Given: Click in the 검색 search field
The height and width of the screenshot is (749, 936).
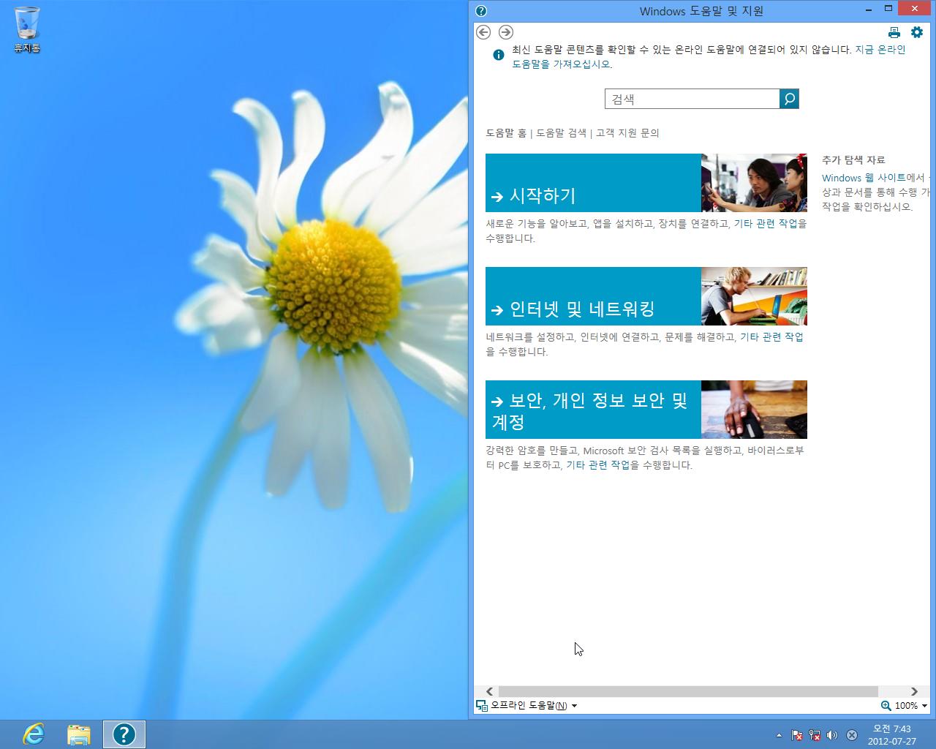Looking at the screenshot, I should [692, 99].
